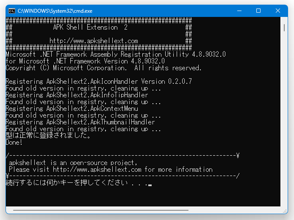Close the cmd.exe window
Image resolution: width=294 pixels, height=220 pixels.
278,11
